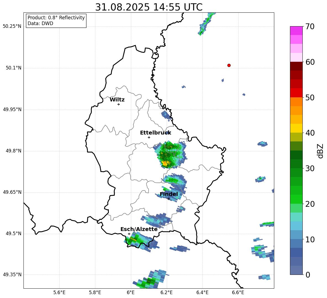This screenshot has height=298, width=327.
Task: Click 'Data: DWD' text
Action: click(x=40, y=23)
